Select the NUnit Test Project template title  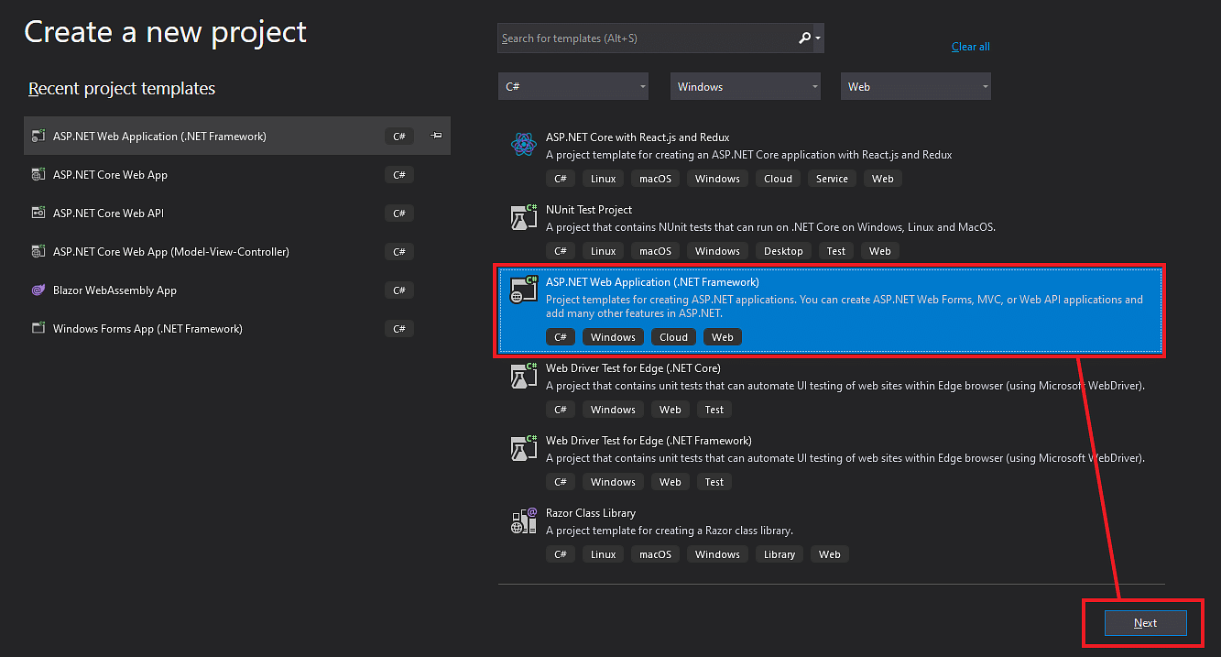589,210
